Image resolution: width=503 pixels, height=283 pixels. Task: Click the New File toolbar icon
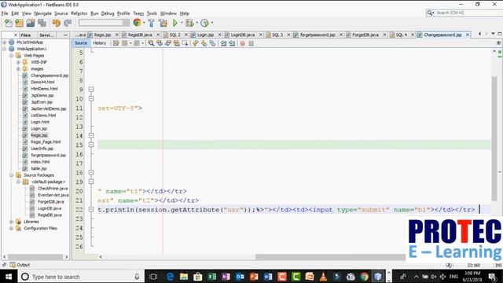coord(9,23)
